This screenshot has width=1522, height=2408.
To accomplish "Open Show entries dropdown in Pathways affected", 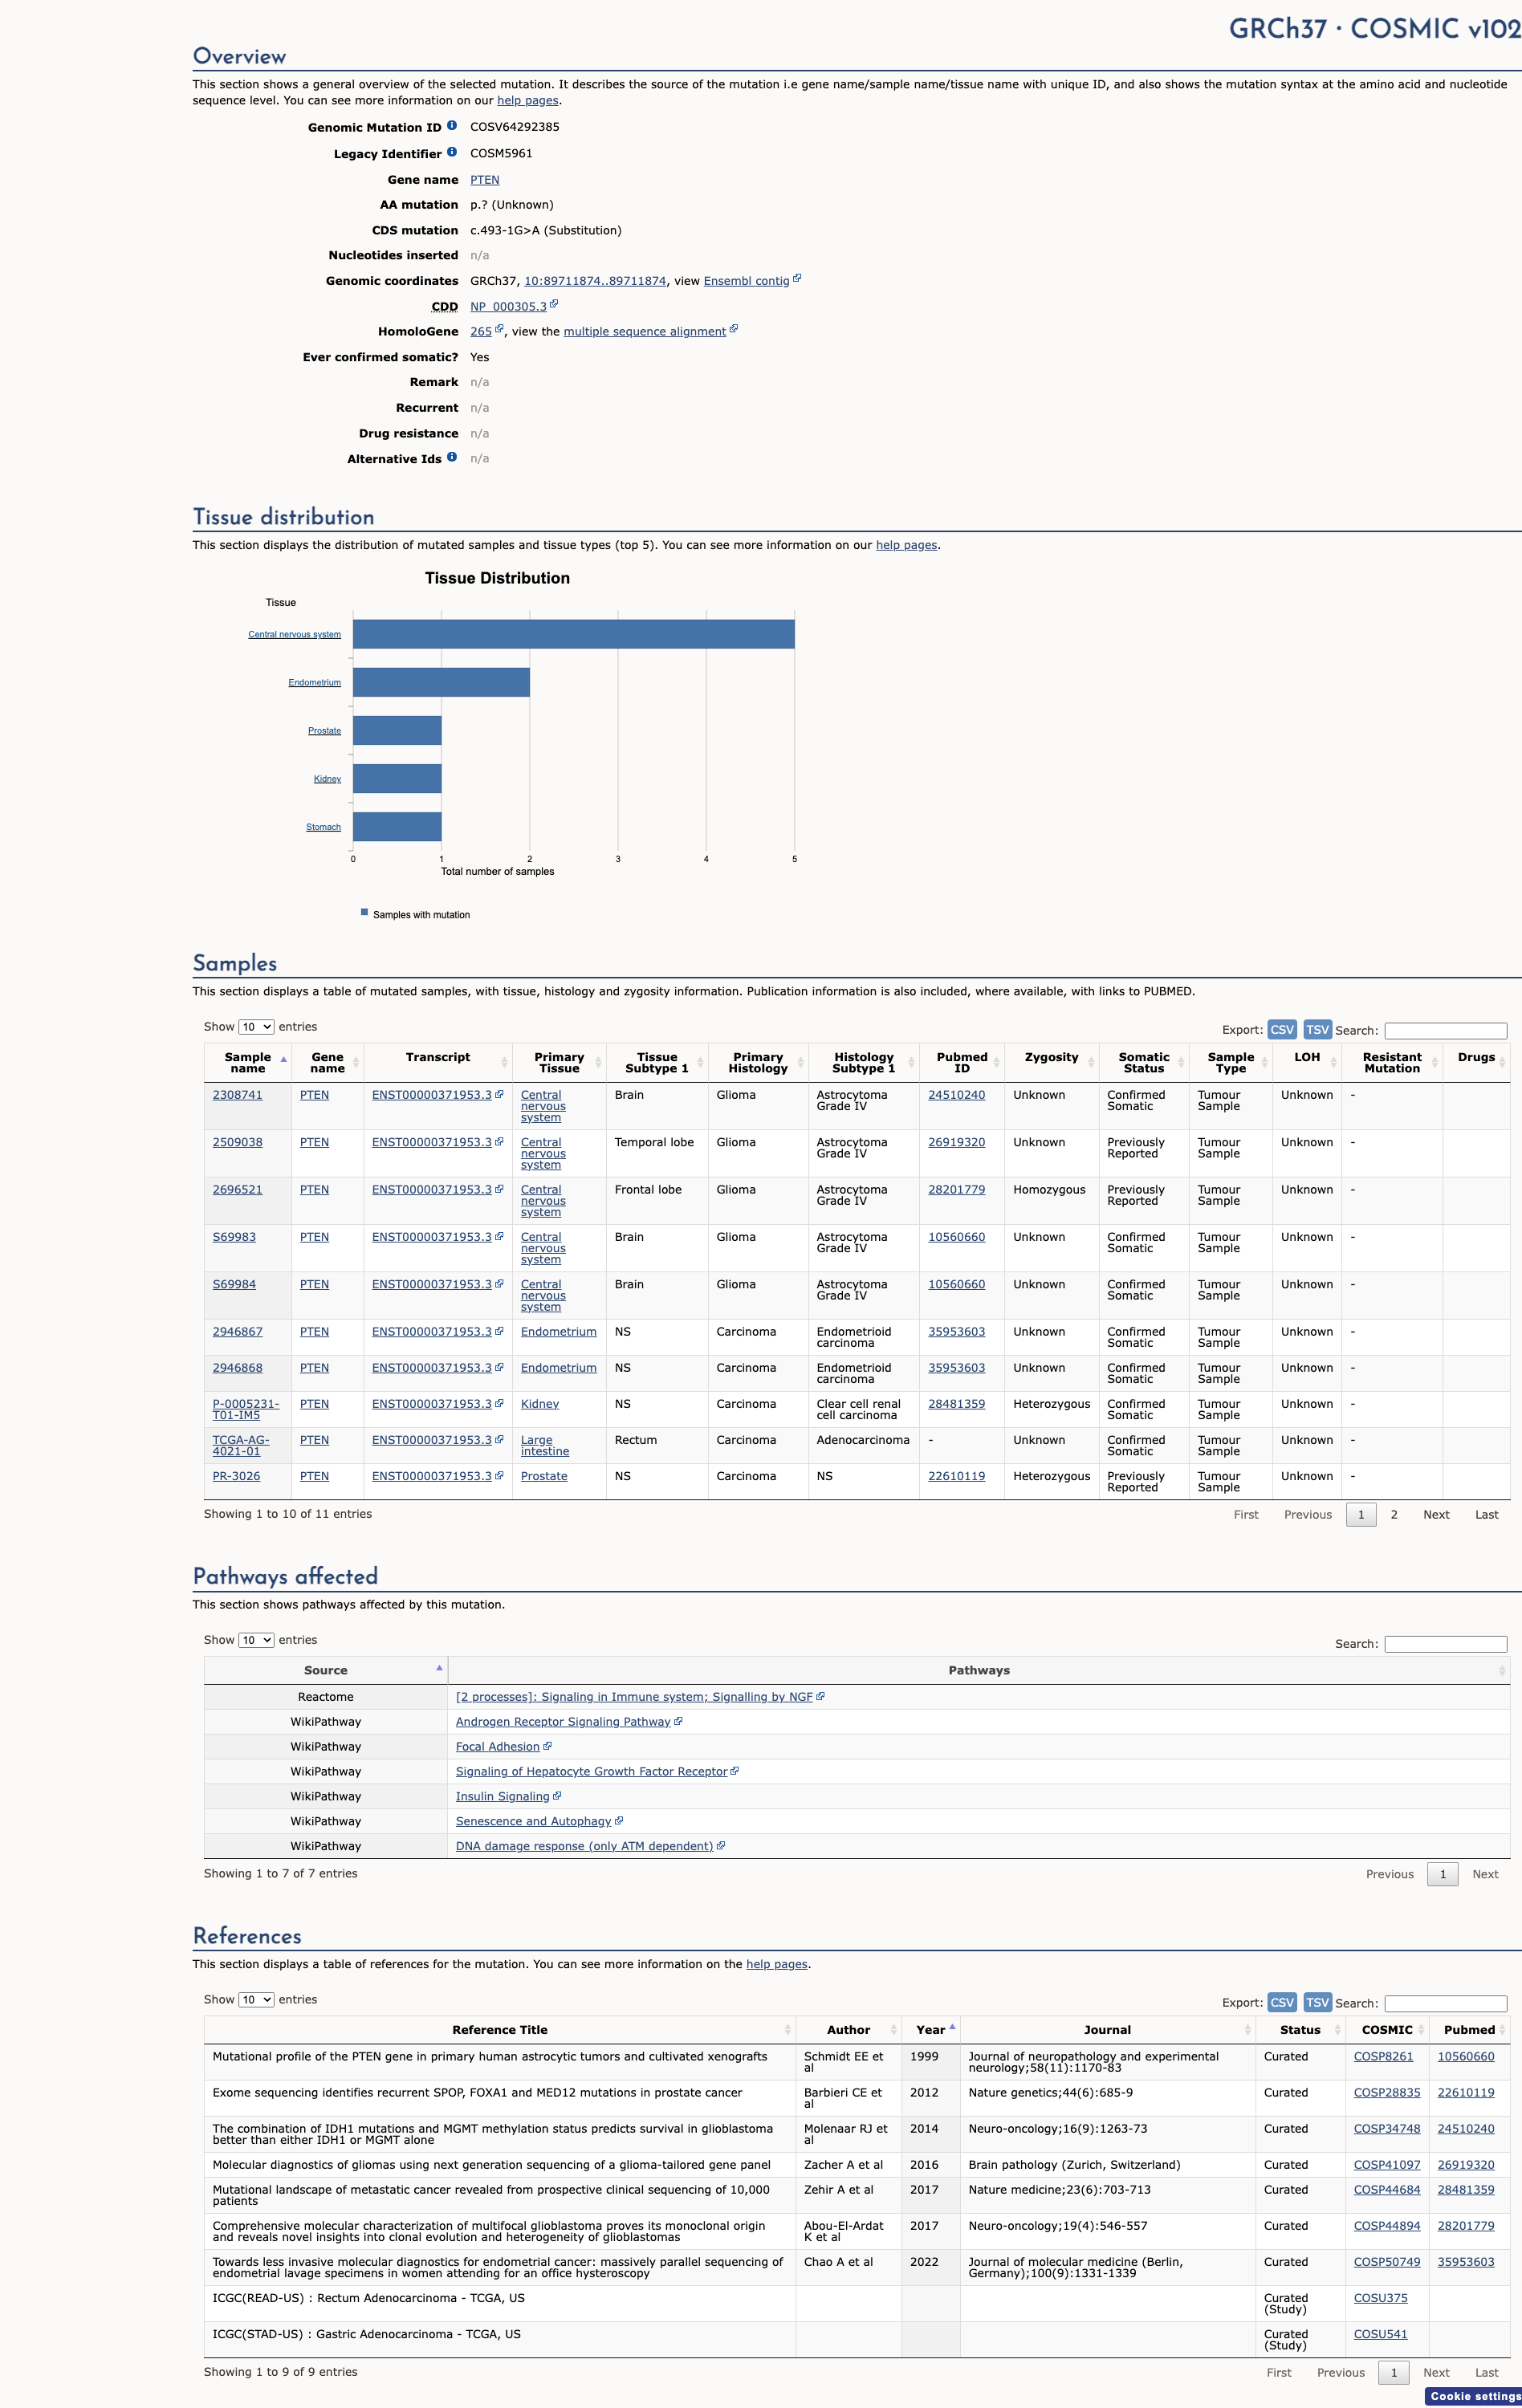I will tap(256, 1640).
